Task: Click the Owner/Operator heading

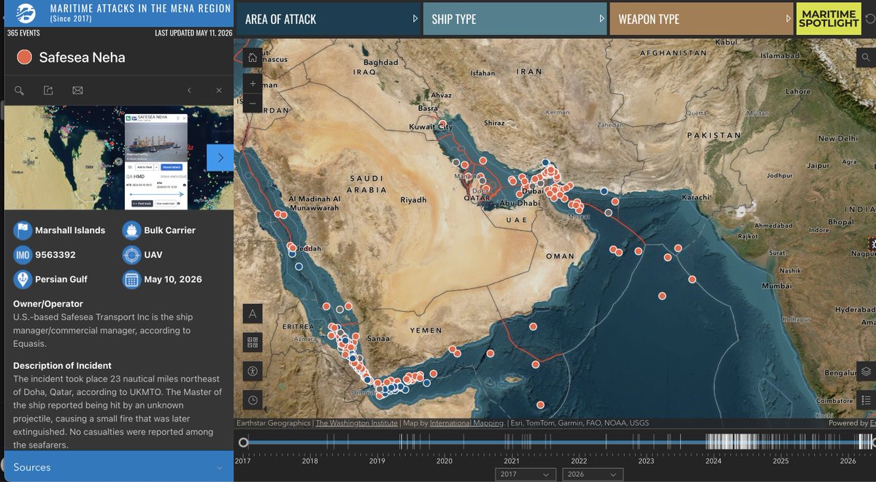Action: 48,304
